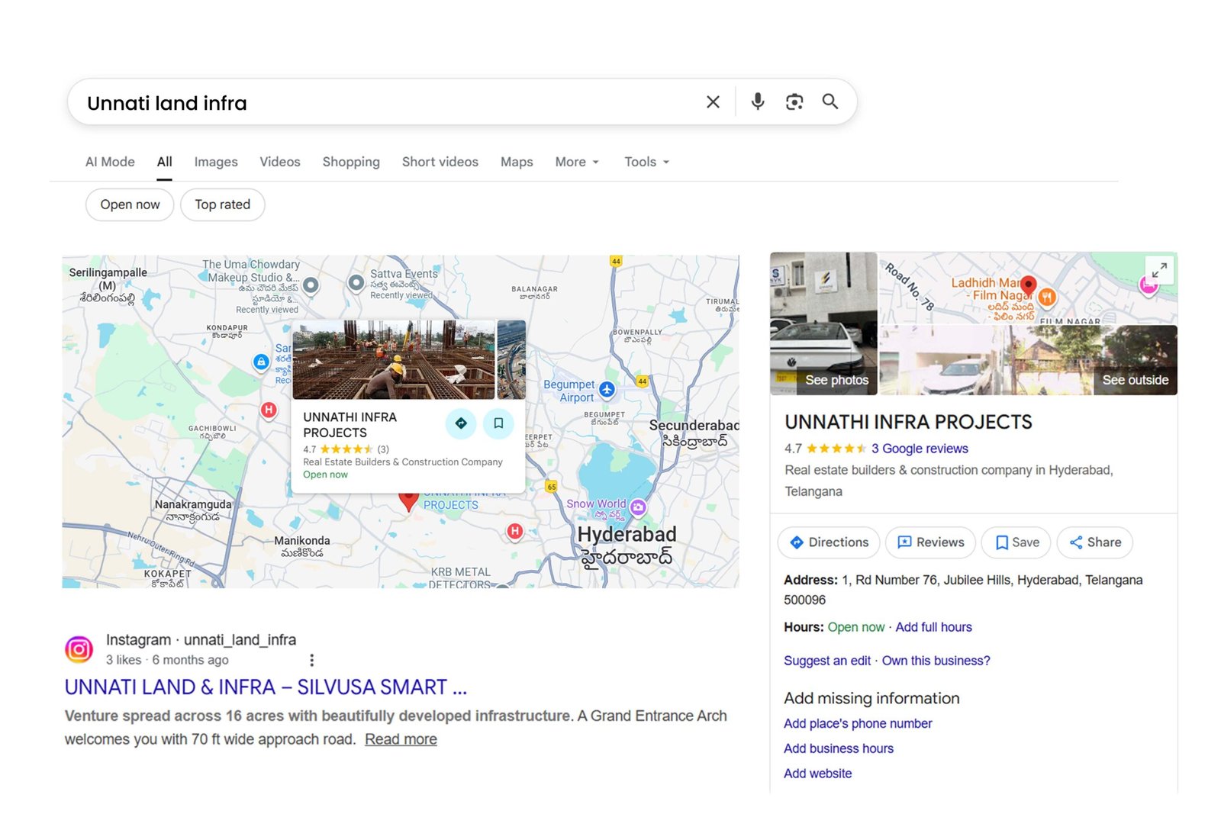Clear the search query using the X icon
This screenshot has width=1221, height=814.
coord(712,101)
